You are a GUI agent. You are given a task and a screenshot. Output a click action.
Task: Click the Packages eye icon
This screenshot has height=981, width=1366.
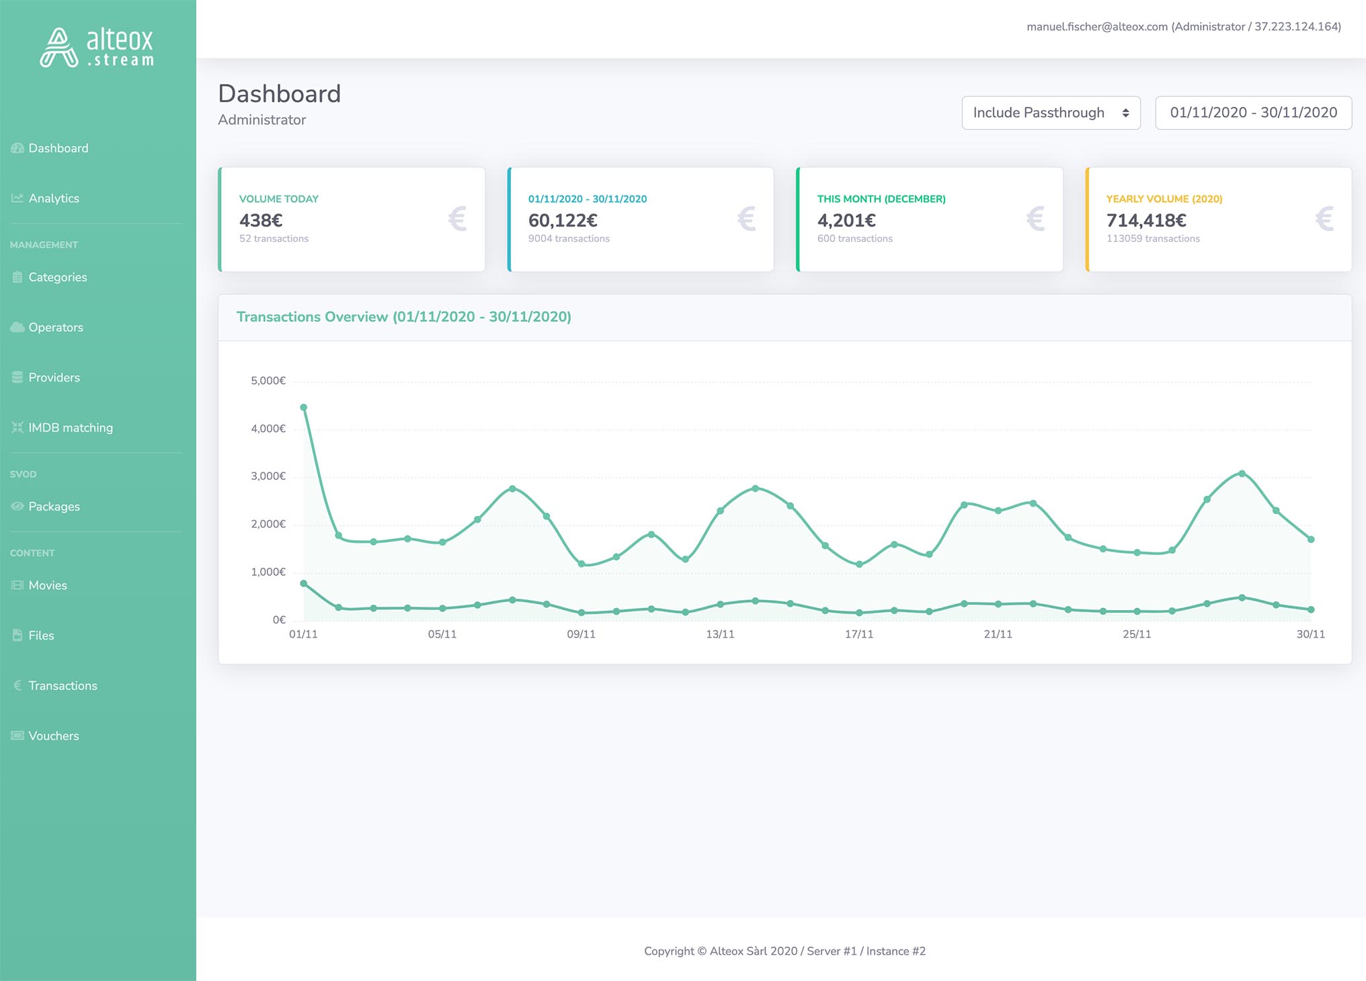(17, 507)
